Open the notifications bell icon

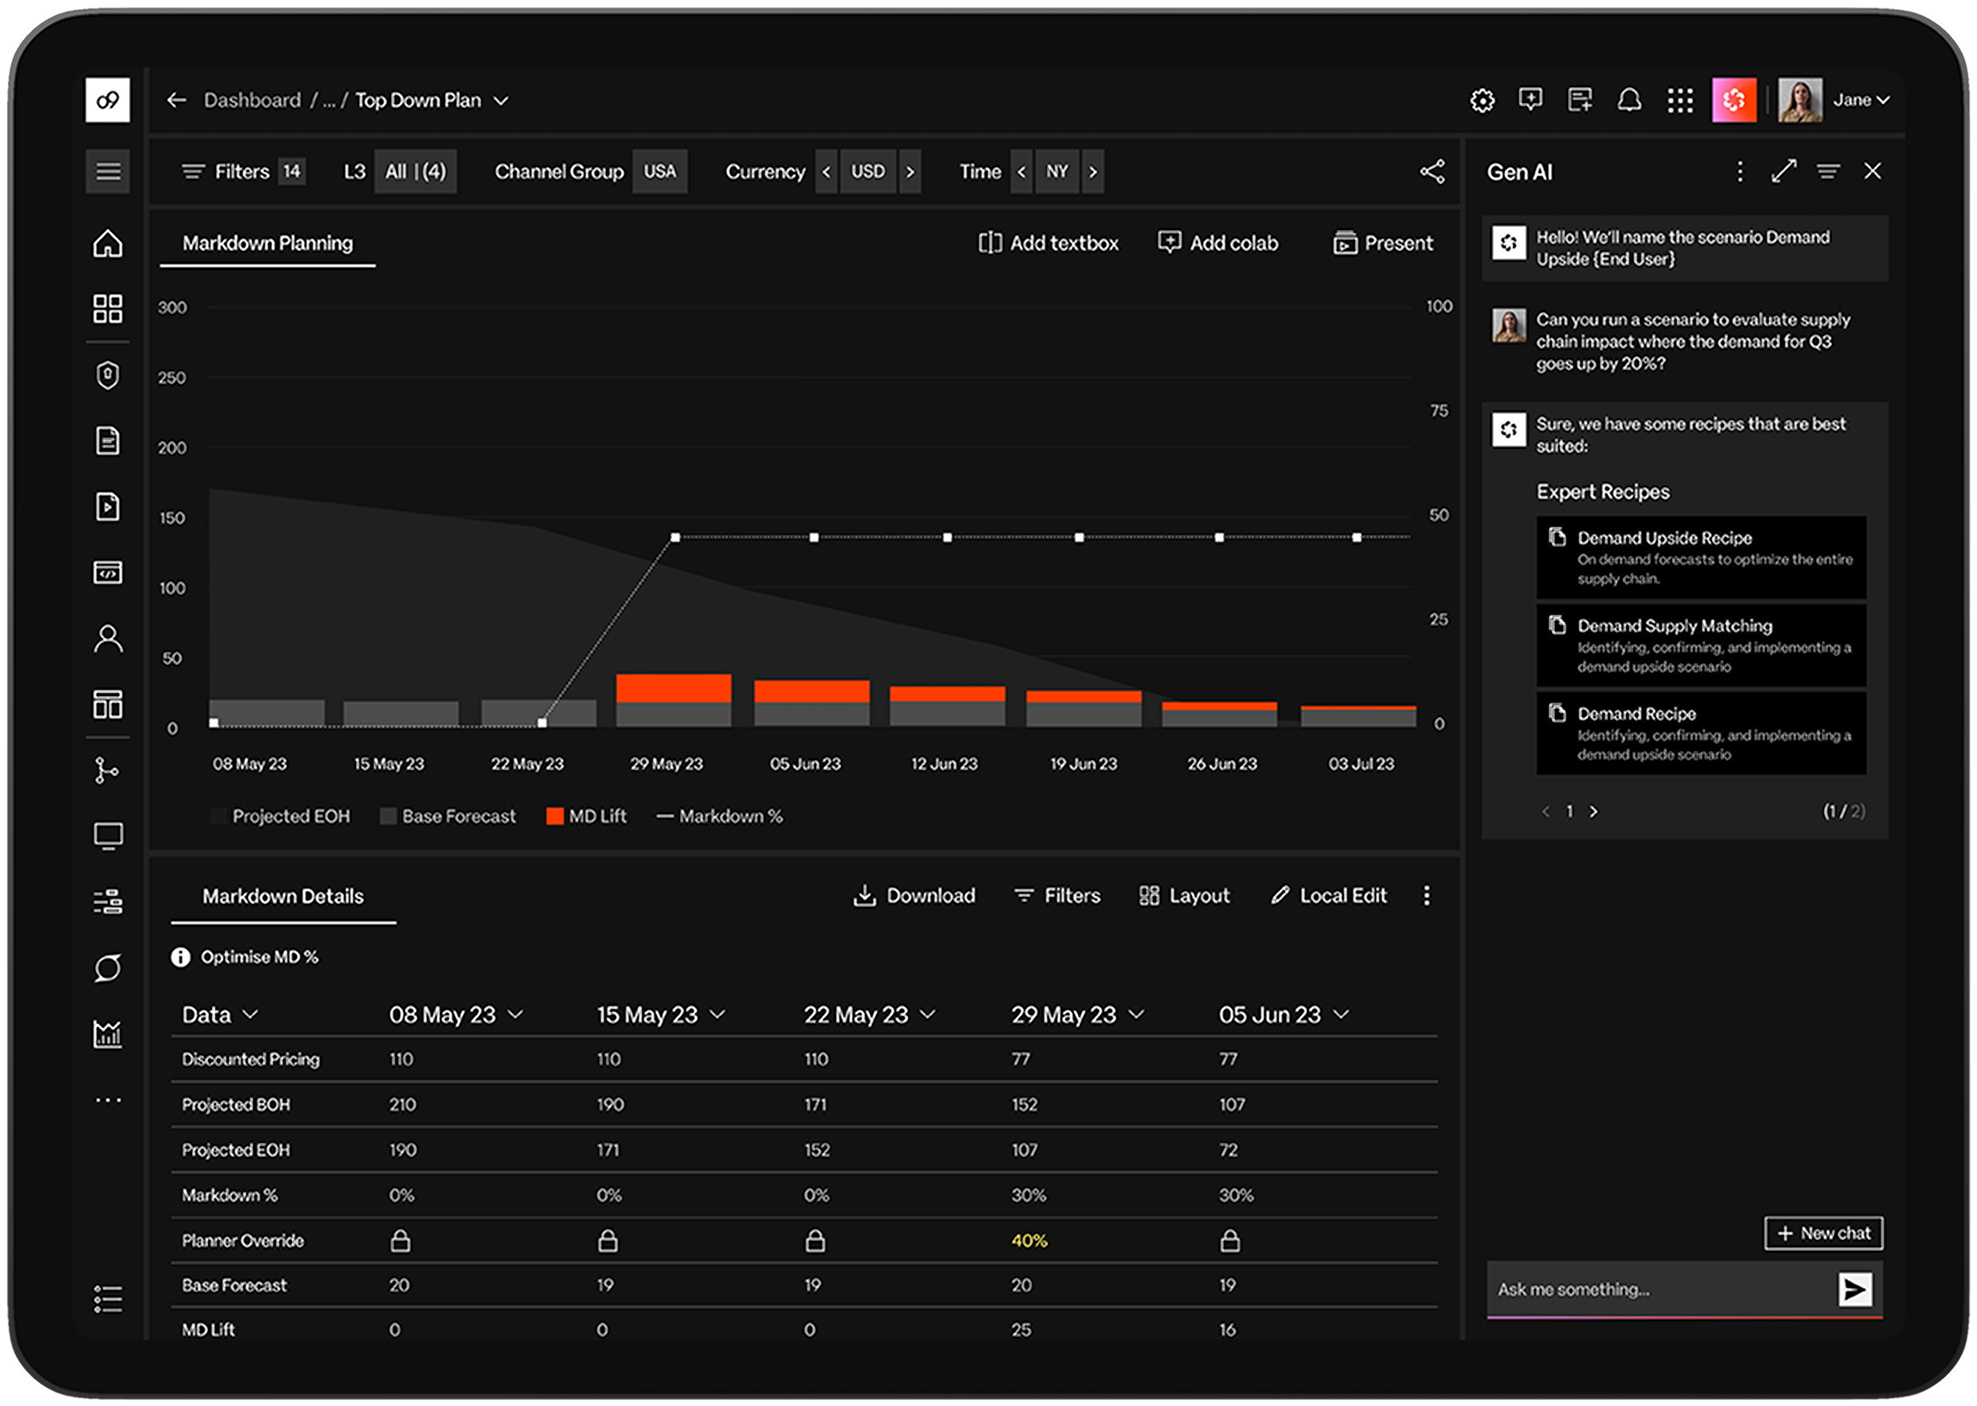click(x=1628, y=100)
